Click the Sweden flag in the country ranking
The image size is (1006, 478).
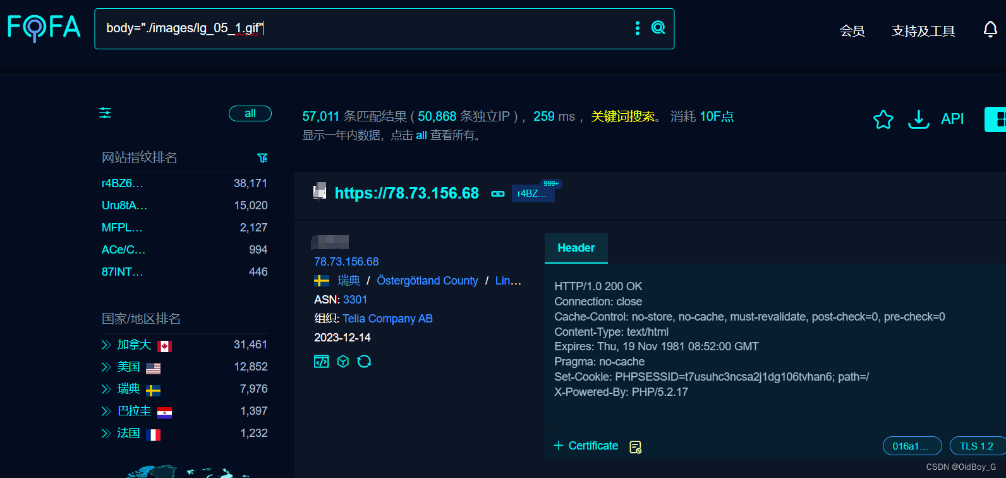click(x=153, y=390)
